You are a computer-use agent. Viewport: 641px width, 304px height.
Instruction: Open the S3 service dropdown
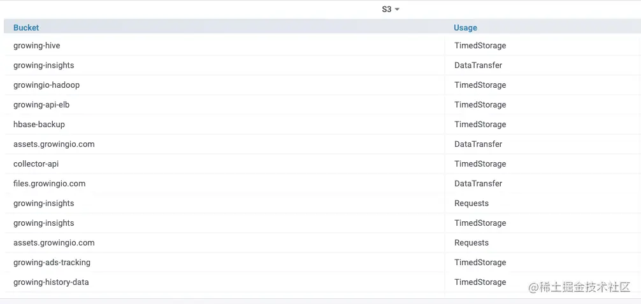pyautogui.click(x=391, y=9)
